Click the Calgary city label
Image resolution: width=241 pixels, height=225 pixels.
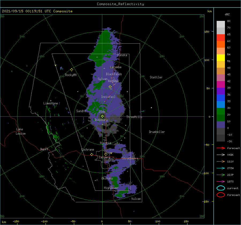click(x=104, y=157)
